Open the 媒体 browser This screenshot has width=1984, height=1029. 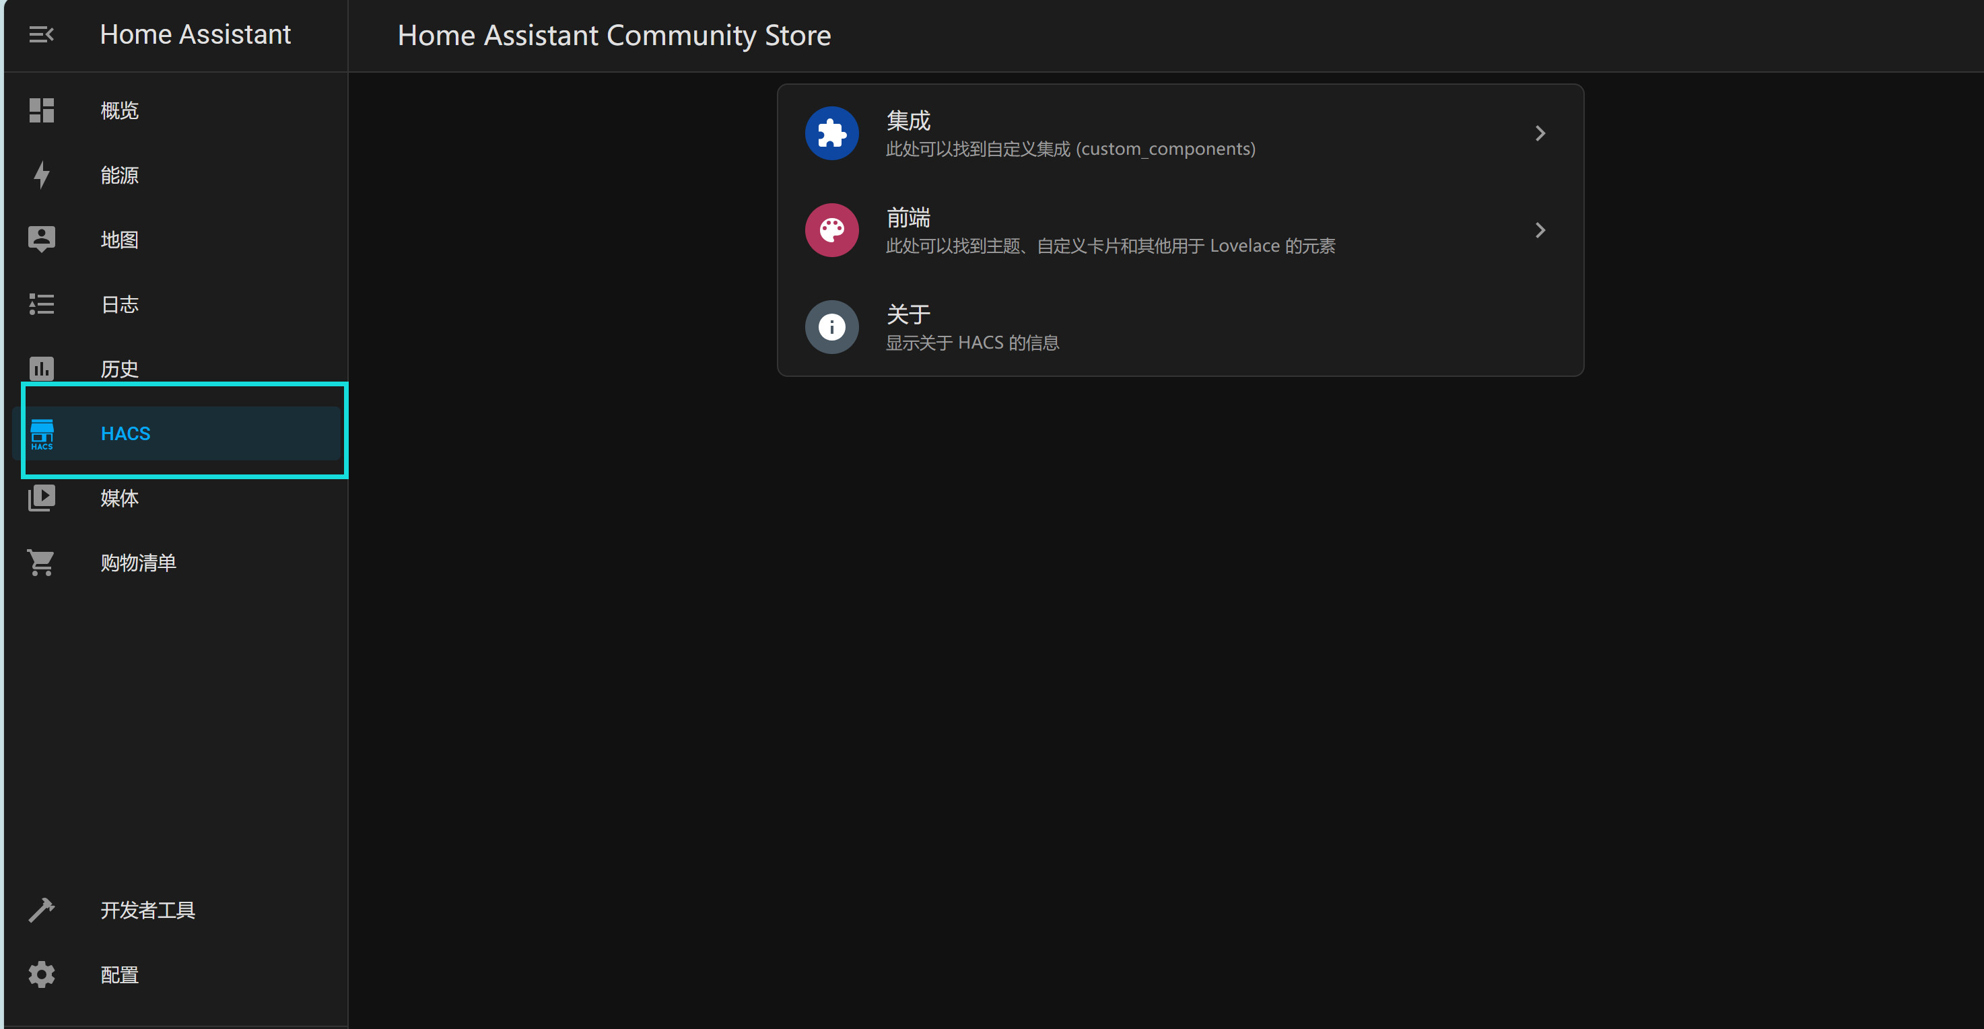coord(119,498)
